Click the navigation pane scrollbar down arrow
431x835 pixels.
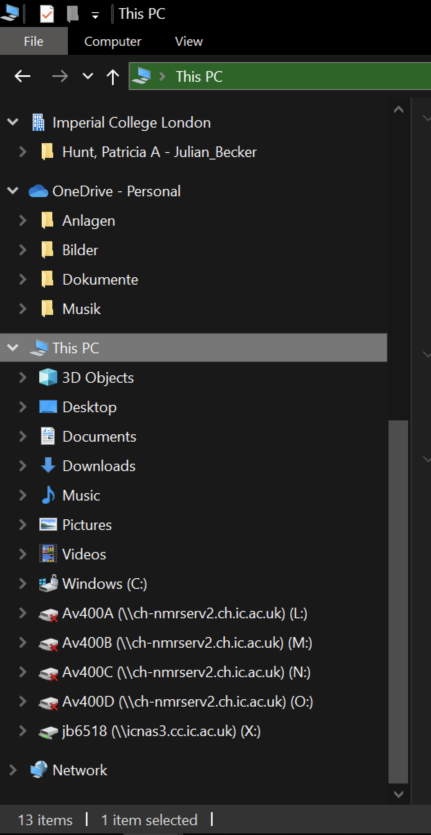[x=398, y=794]
